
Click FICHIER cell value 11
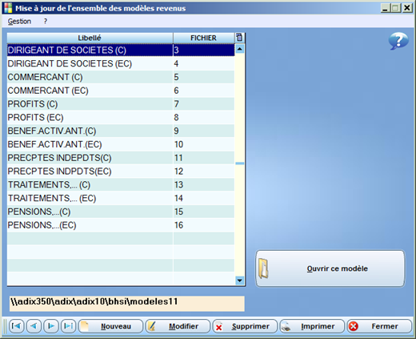204,158
